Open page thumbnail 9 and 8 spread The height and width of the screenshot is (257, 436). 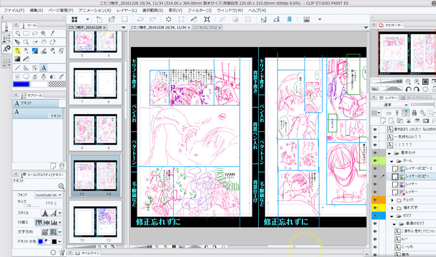coord(95,129)
